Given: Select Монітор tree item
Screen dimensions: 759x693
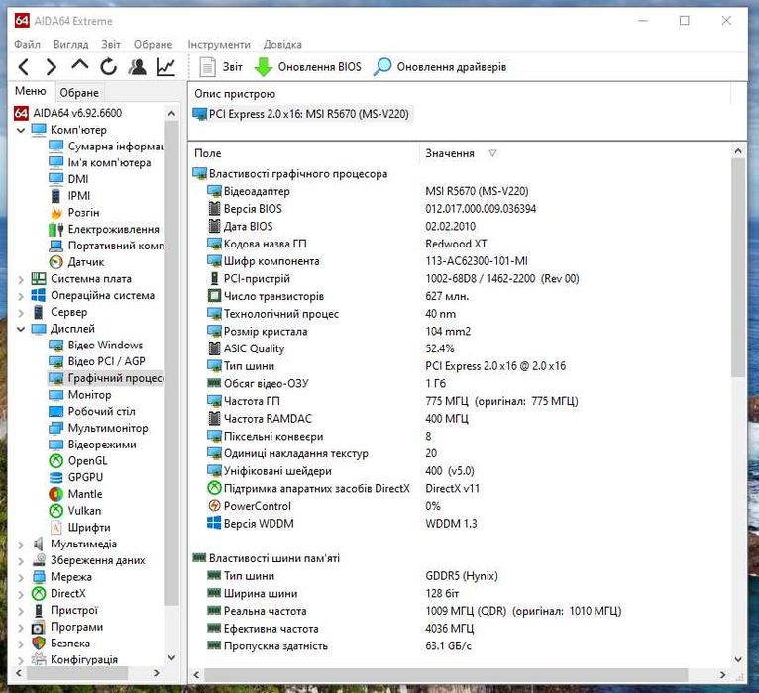Looking at the screenshot, I should (80, 395).
